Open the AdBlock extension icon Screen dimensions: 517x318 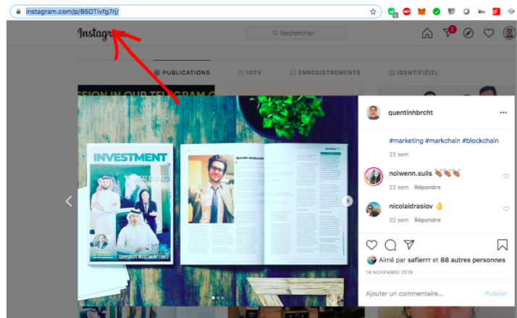(x=406, y=12)
